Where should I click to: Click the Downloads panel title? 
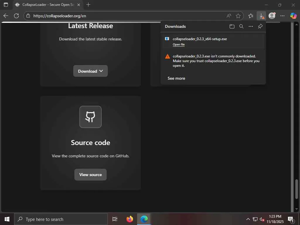point(175,26)
